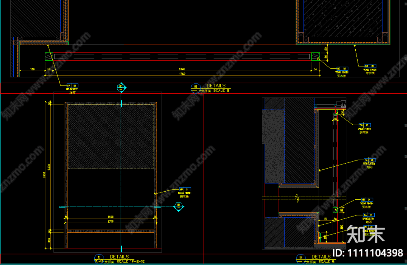Click the UPHOLSTRY label under the top-left FA 01 tag

[72, 89]
